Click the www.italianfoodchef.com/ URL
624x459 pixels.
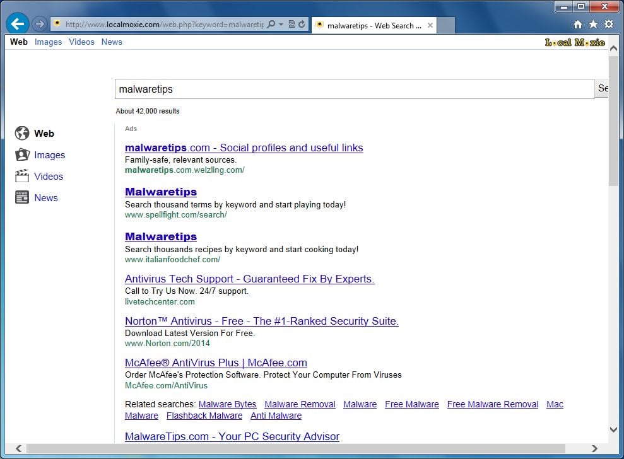click(x=173, y=260)
